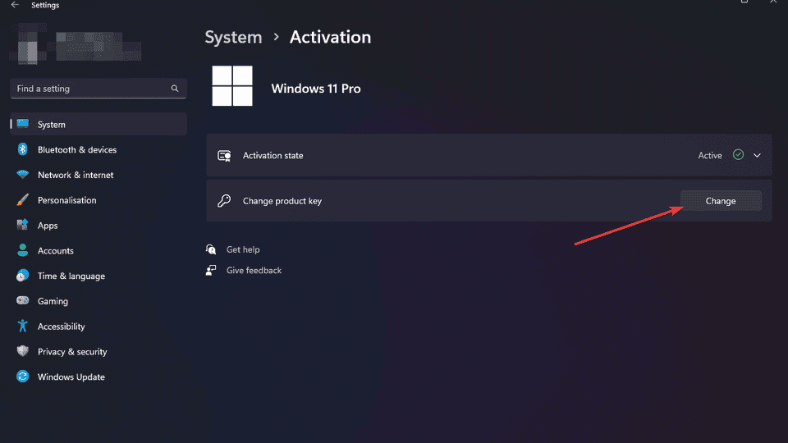
Task: Click the Change product key button
Action: [x=721, y=201]
